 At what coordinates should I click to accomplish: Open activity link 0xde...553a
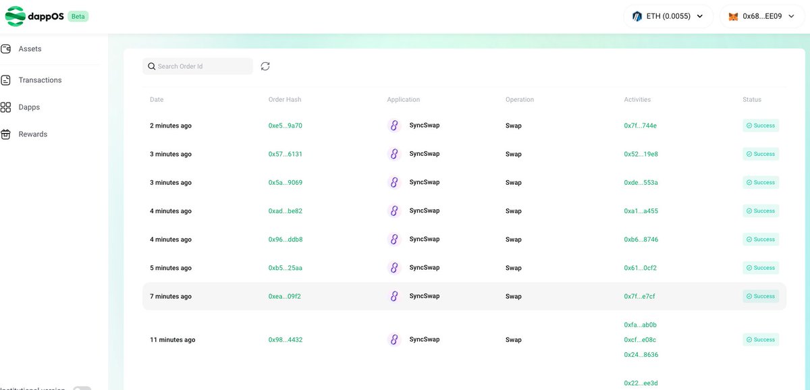pyautogui.click(x=641, y=182)
